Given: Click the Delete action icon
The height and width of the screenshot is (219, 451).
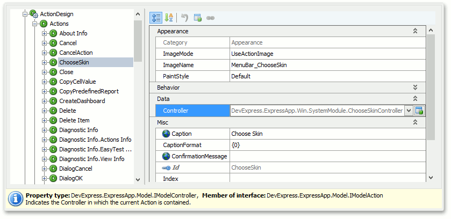Looking at the screenshot, I should [x=53, y=111].
